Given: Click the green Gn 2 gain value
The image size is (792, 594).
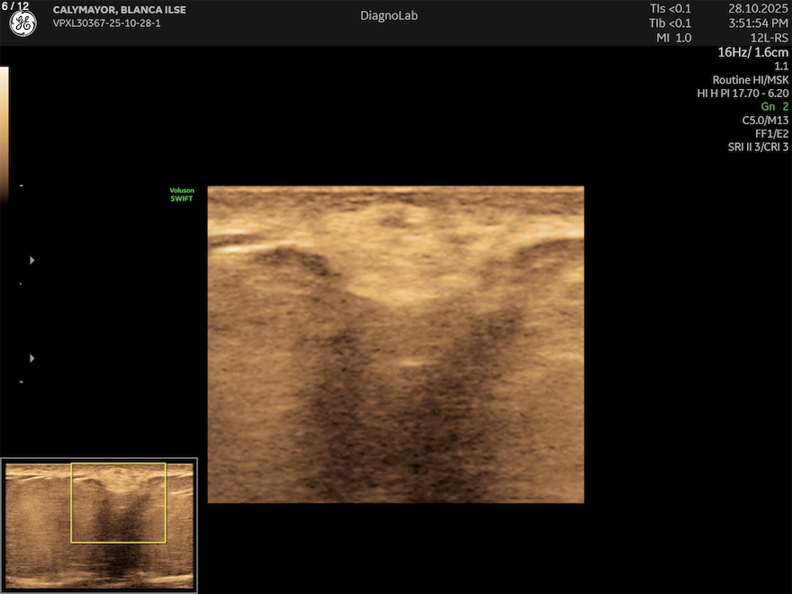Looking at the screenshot, I should click(x=774, y=106).
